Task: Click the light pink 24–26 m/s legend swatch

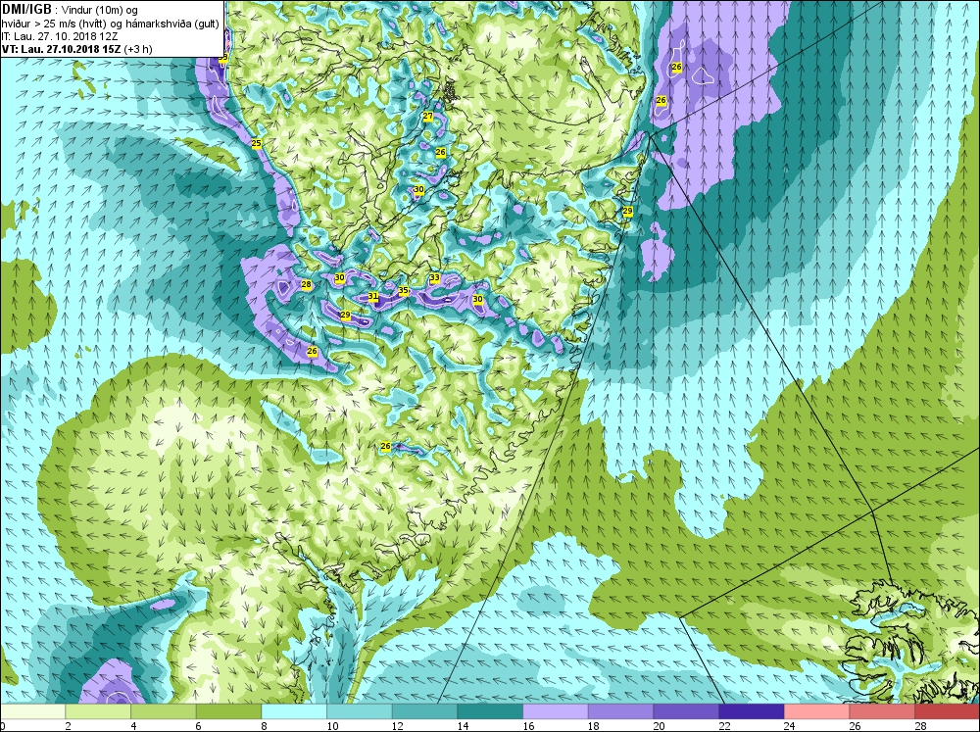Action: (x=816, y=711)
